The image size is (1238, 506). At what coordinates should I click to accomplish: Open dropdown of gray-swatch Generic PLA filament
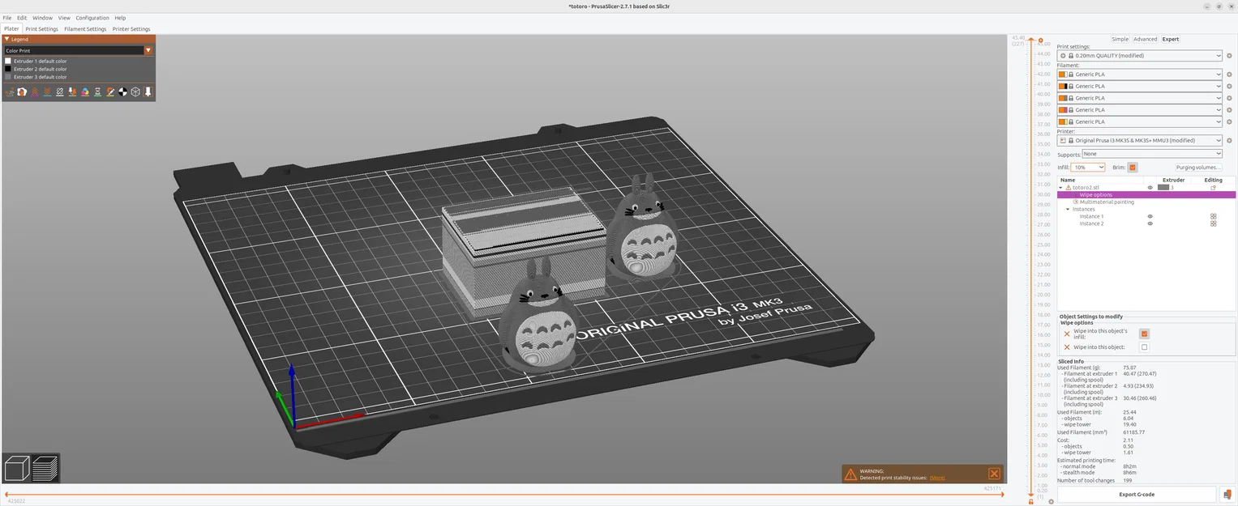point(1139,98)
